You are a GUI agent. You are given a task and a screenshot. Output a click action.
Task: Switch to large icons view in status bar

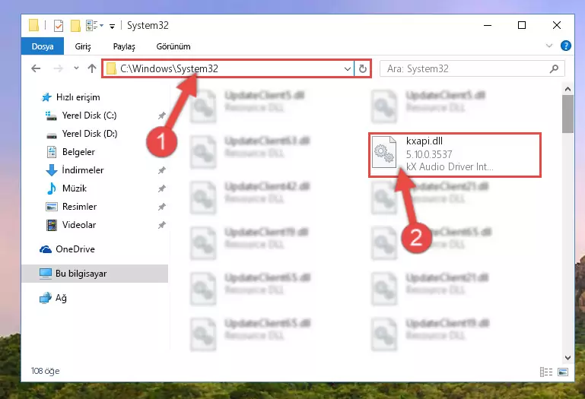click(563, 372)
